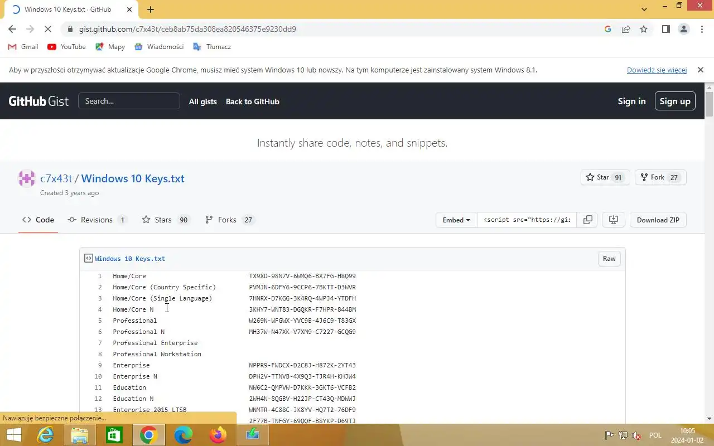
Task: Open All gists
Action: (202, 101)
